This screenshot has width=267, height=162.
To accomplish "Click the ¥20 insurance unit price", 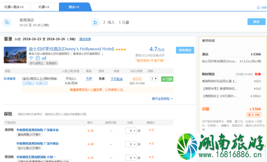I will pos(91,131).
